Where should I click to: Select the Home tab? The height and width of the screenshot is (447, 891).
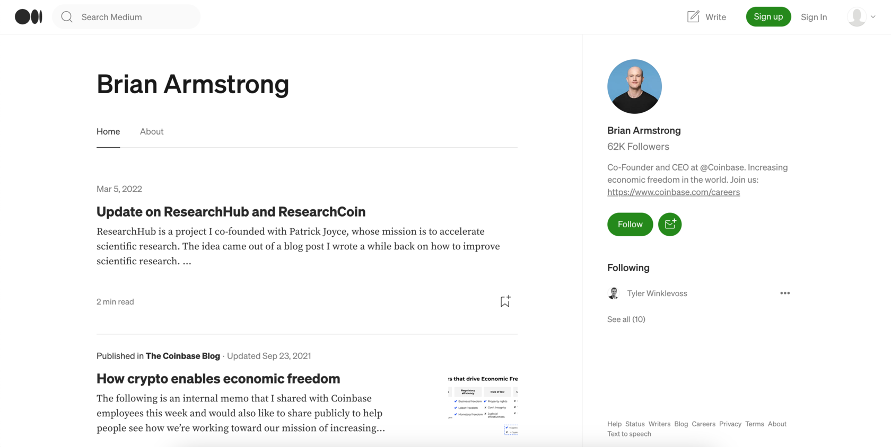(x=108, y=131)
